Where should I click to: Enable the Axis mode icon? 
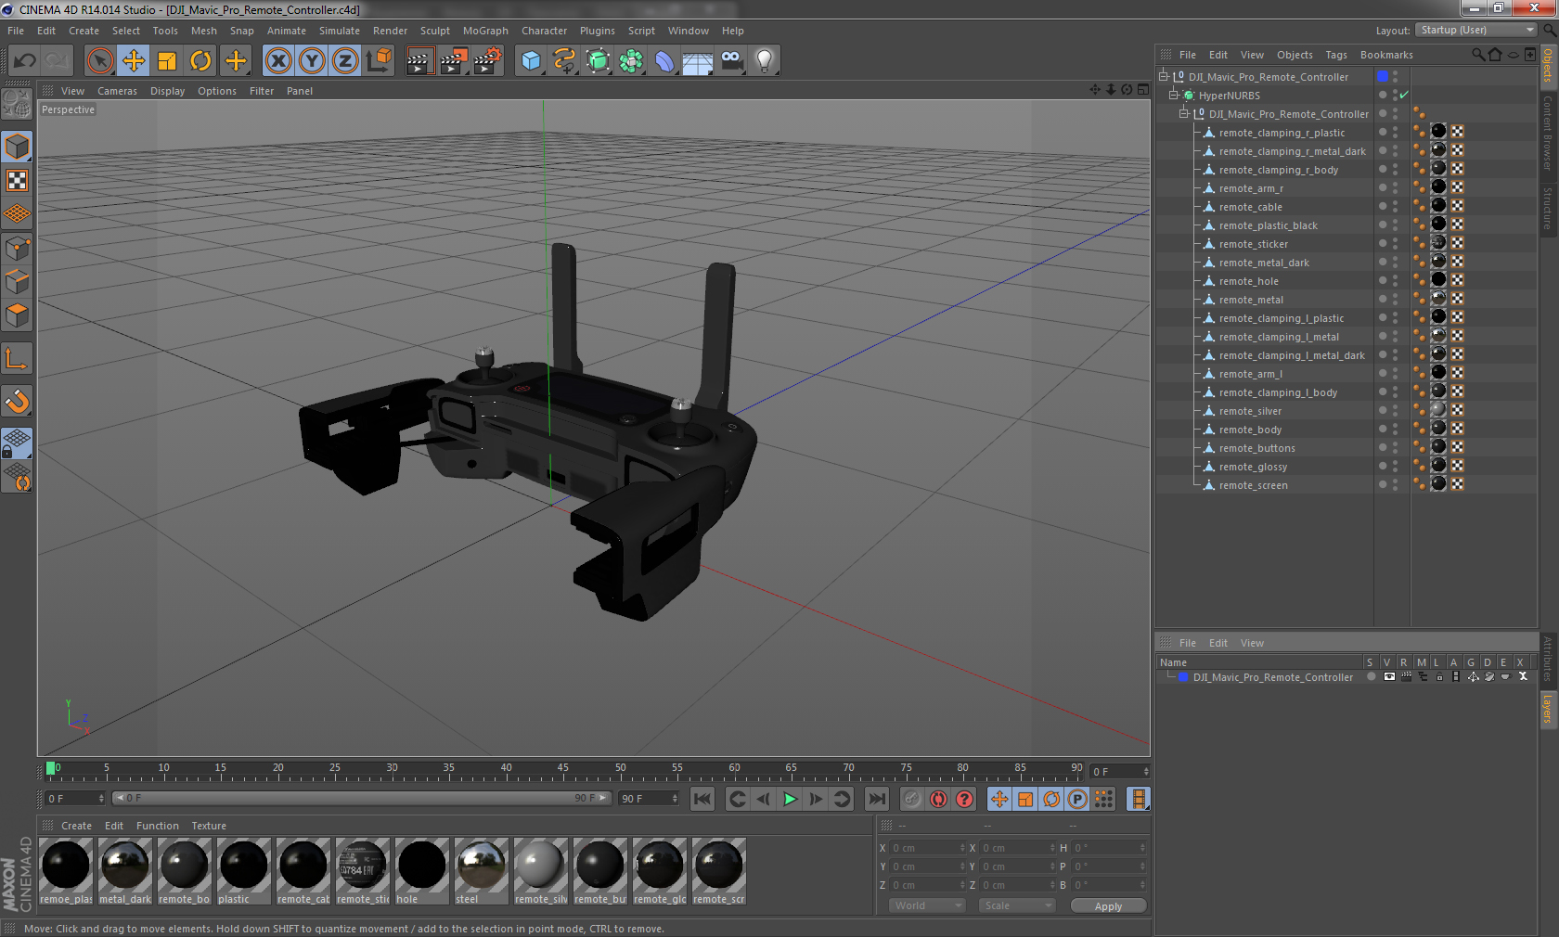(17, 359)
